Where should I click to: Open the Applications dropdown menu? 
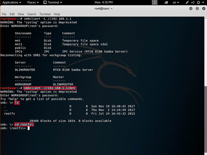pyautogui.click(x=11, y=2)
